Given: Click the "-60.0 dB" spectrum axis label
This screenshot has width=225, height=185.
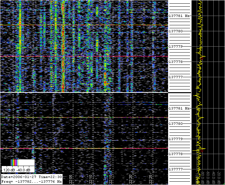Looking at the screenshot, I should coord(208,177).
